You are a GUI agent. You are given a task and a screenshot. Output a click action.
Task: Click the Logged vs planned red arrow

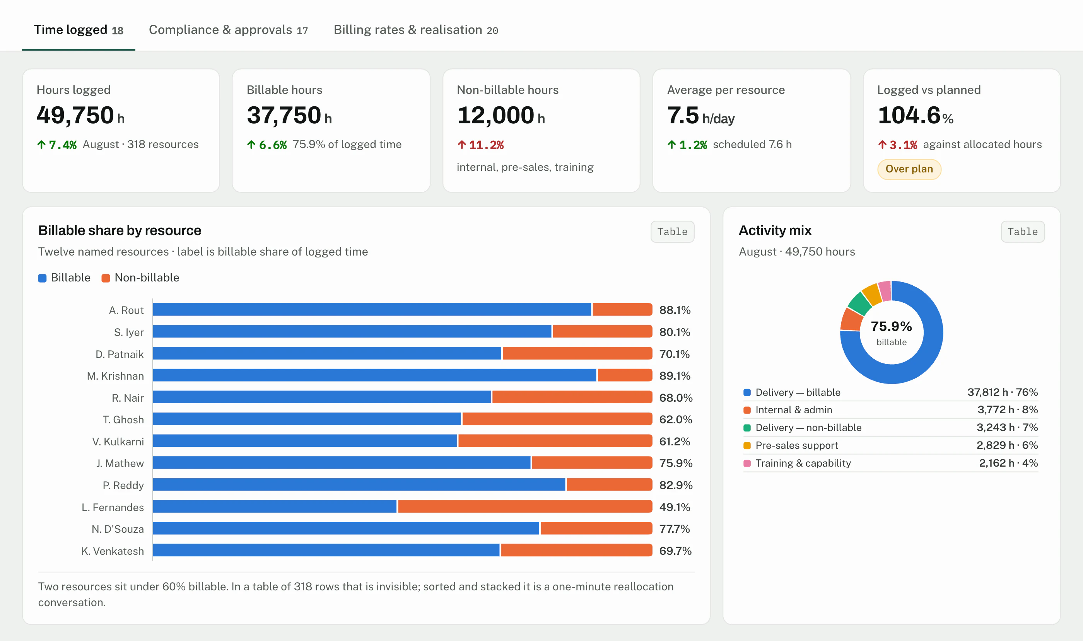(882, 145)
